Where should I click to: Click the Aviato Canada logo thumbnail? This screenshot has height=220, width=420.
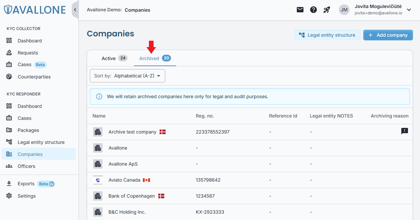coord(98,180)
